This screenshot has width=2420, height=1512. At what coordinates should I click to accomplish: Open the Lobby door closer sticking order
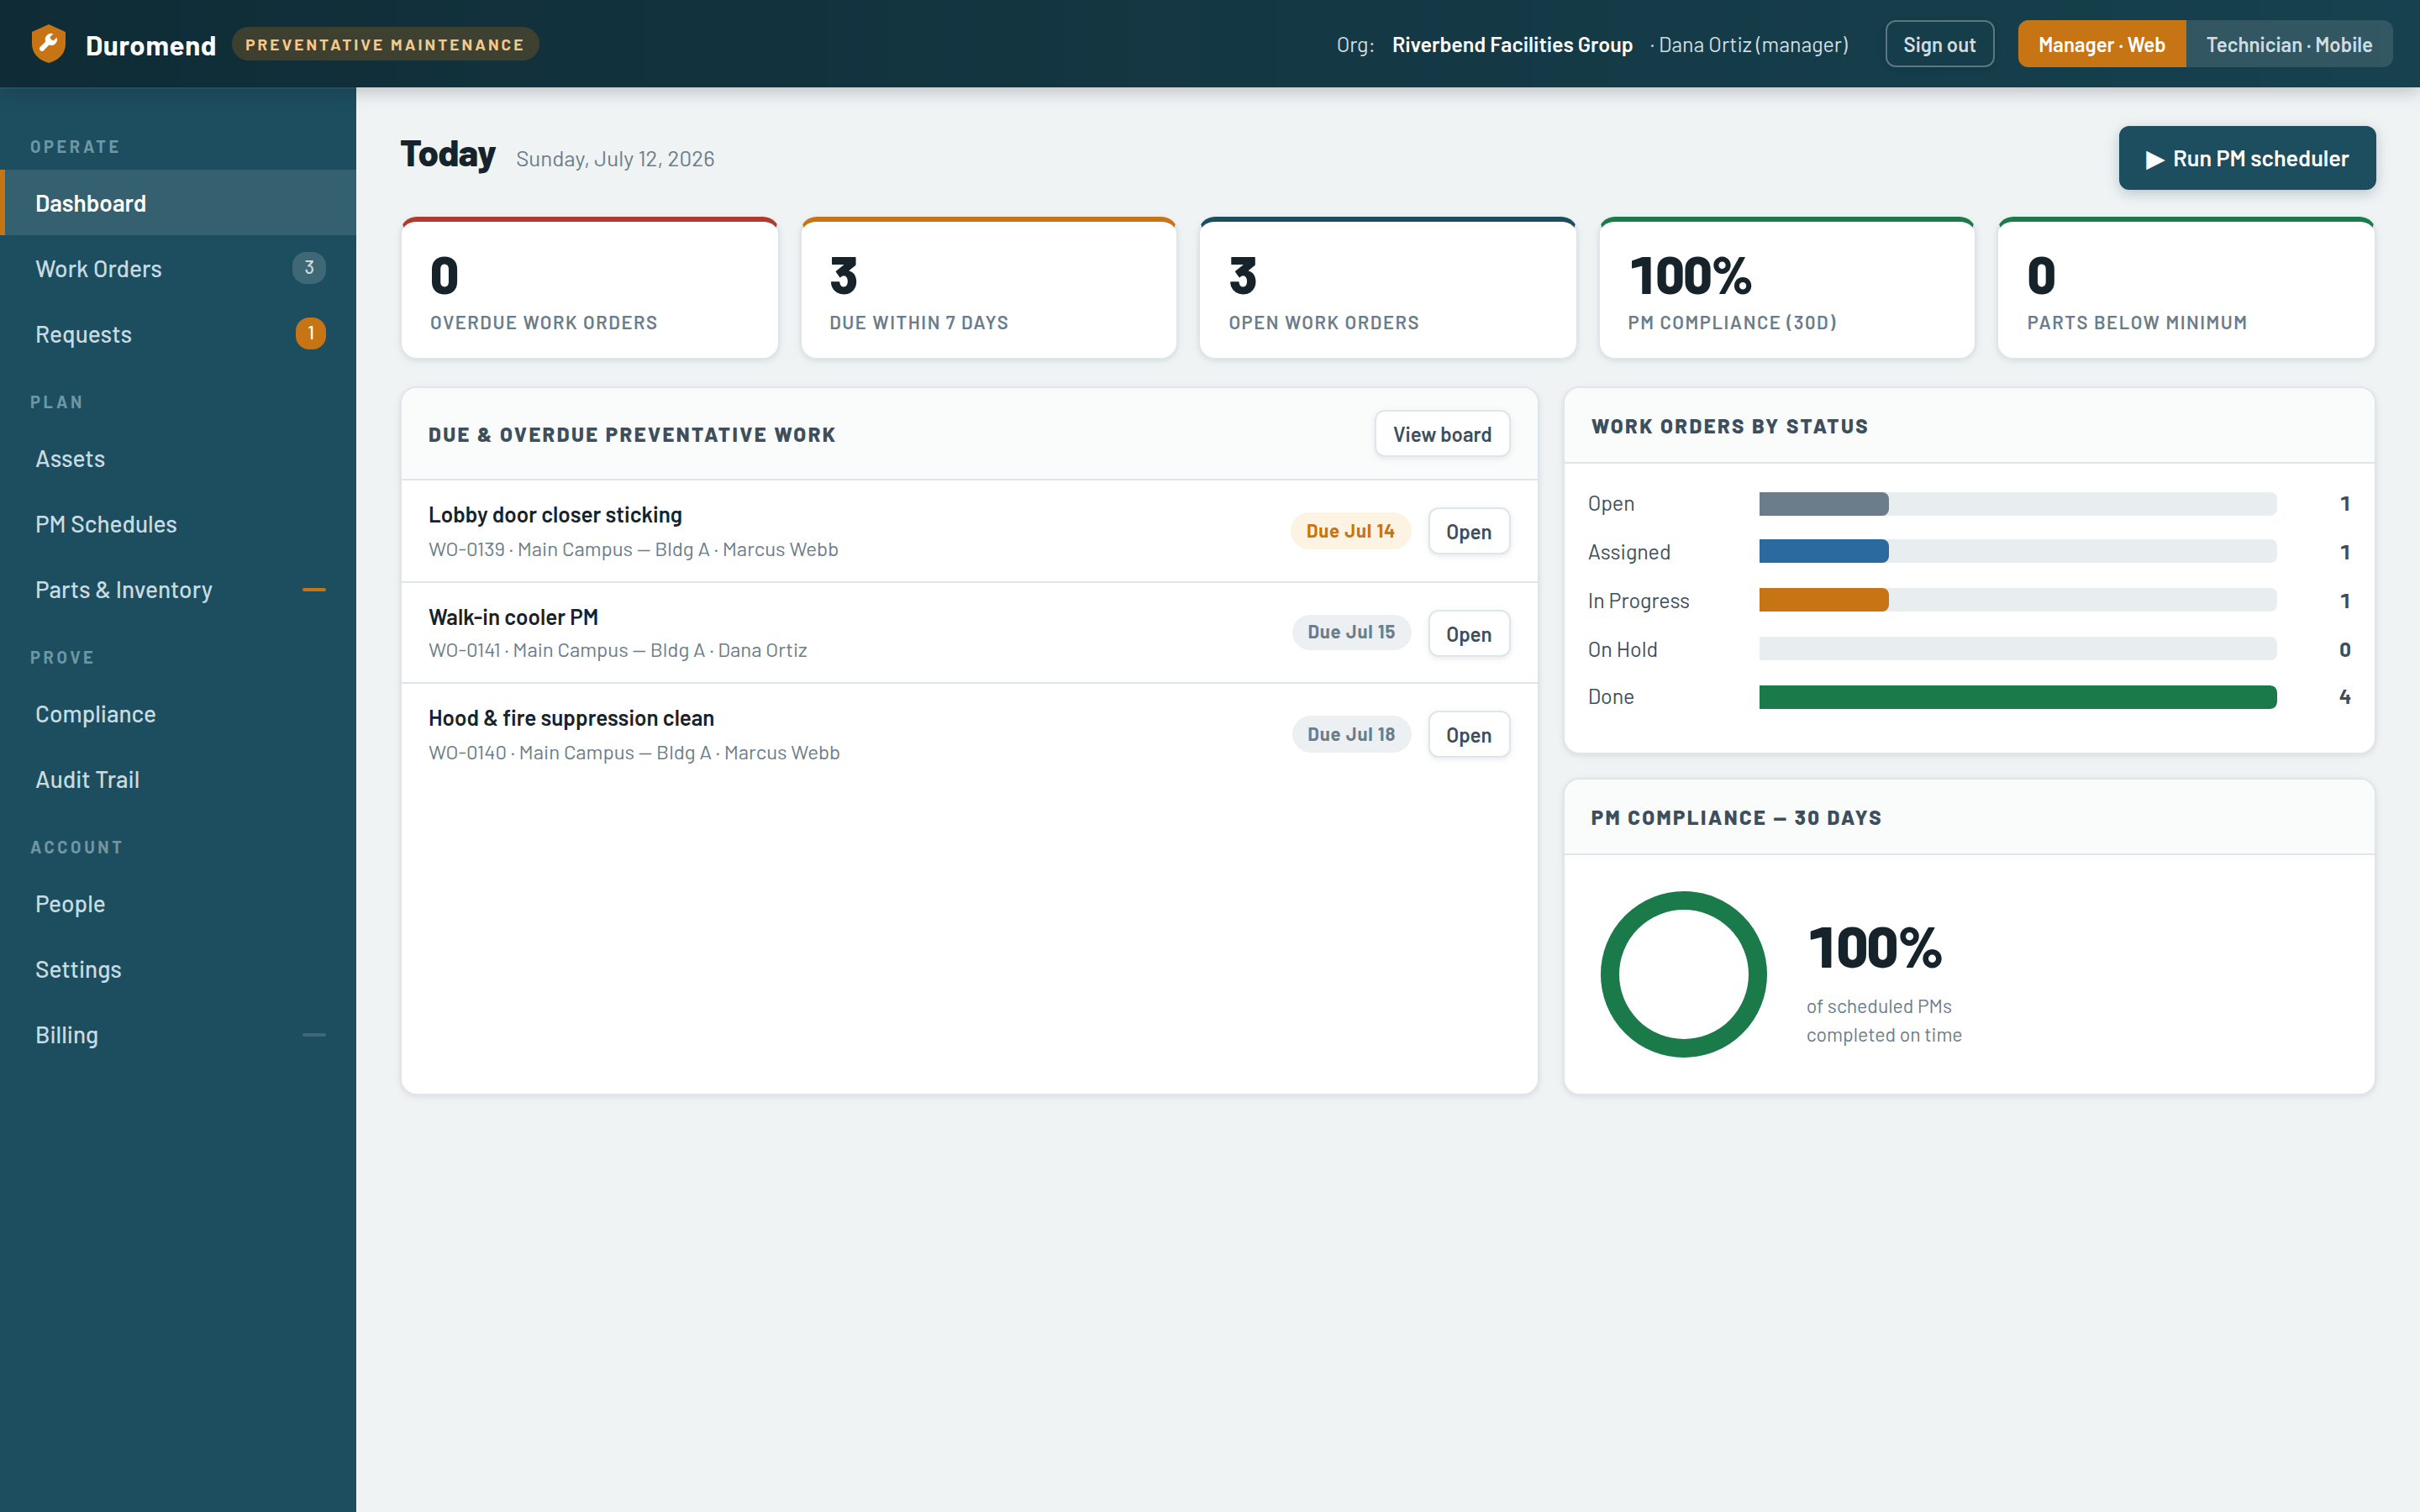1468,532
